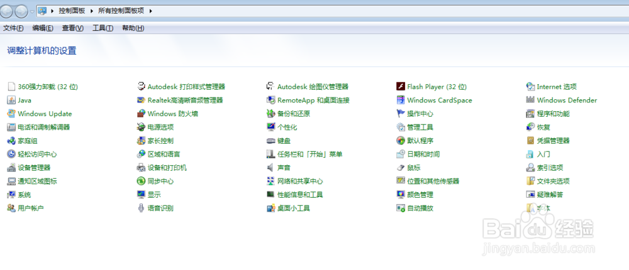Click the 网络和共享中心 icon

pos(270,181)
